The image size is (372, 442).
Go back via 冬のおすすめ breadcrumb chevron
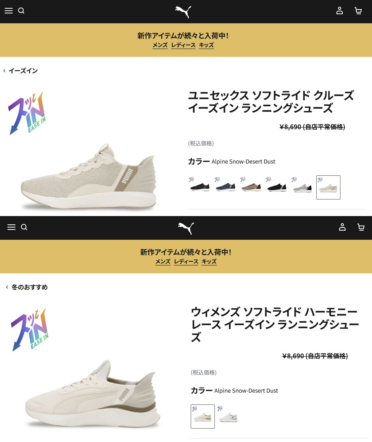(8, 287)
